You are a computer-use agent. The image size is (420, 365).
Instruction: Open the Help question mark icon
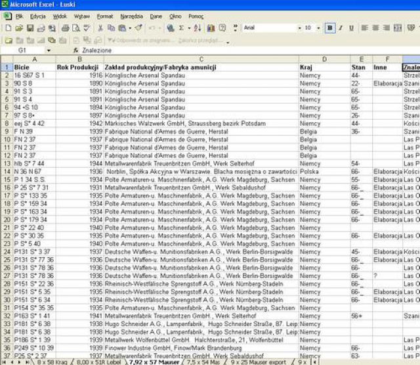tap(222, 28)
